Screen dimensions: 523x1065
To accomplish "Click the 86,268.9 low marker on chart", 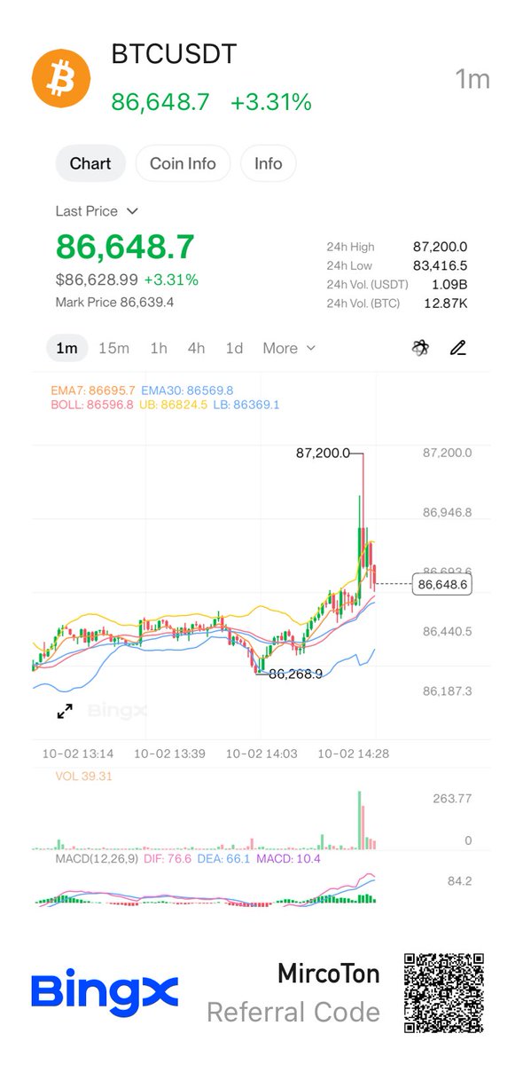I will click(295, 674).
